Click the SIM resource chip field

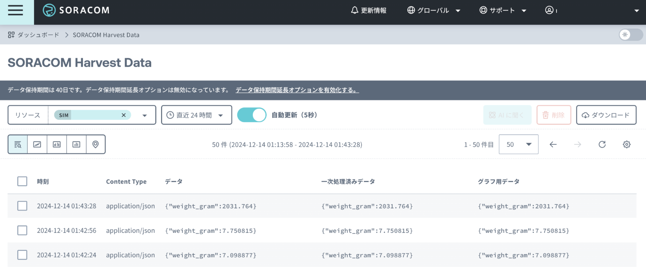pyautogui.click(x=92, y=115)
